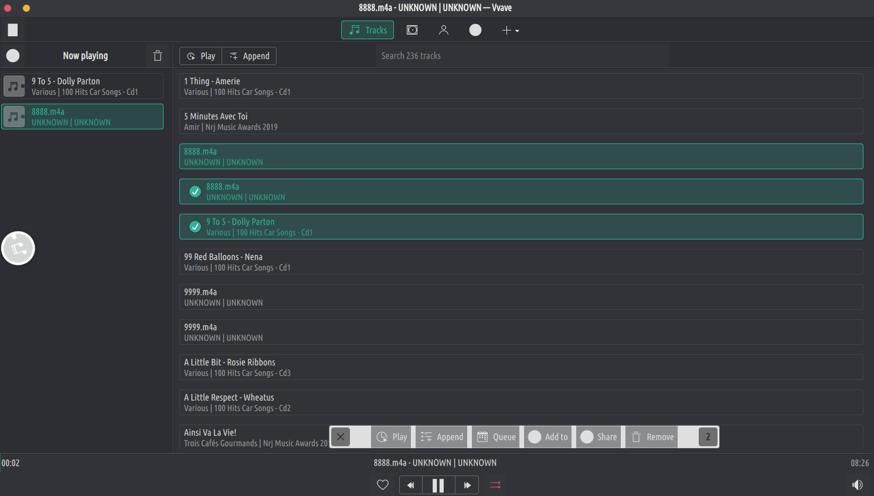Viewport: 874px width, 496px height.
Task: Open the Albums view disc icon
Action: coord(412,30)
